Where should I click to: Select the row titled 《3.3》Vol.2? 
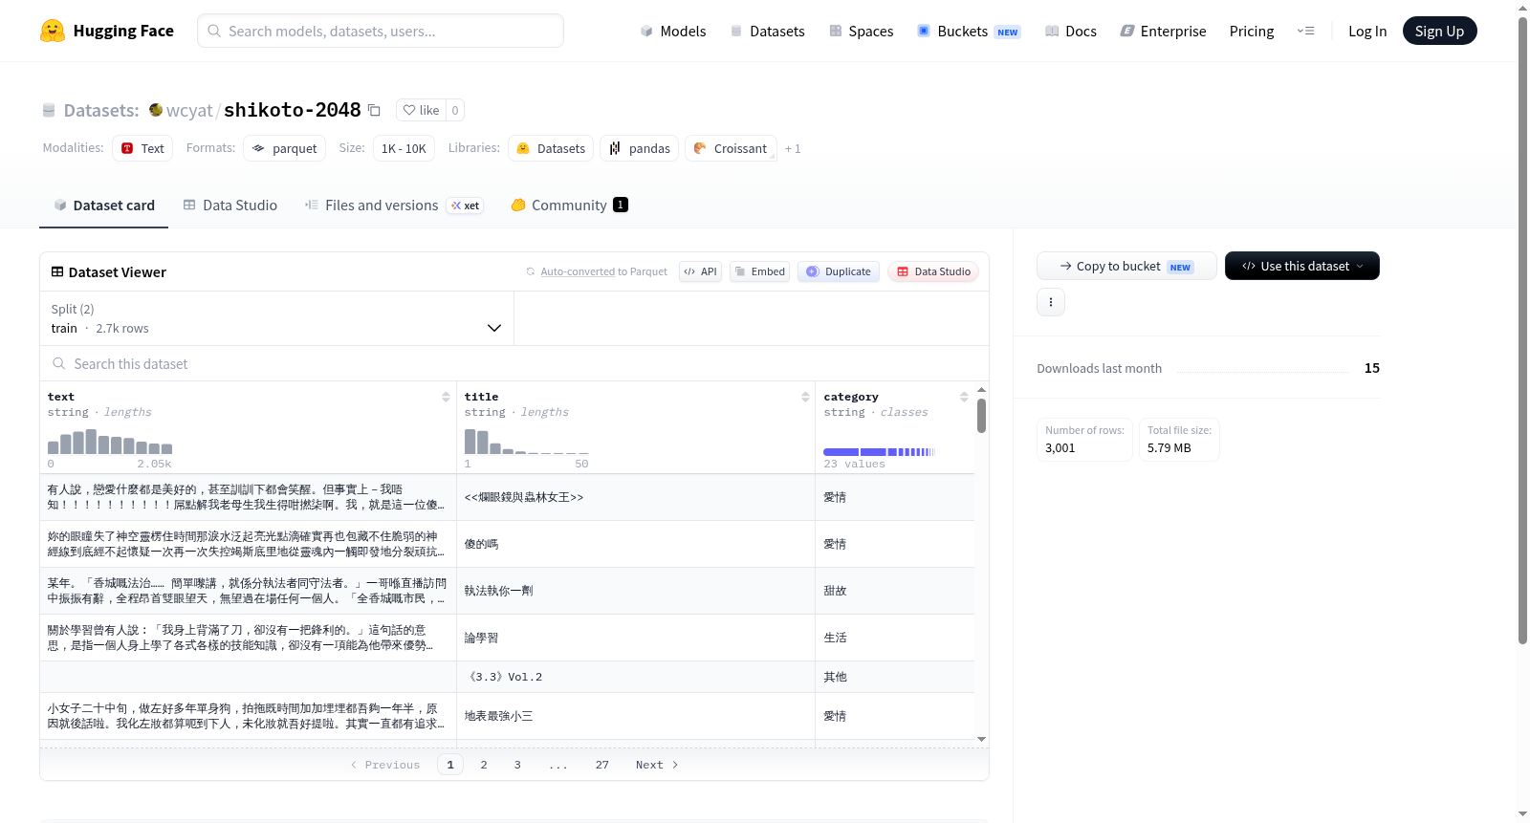508,677
